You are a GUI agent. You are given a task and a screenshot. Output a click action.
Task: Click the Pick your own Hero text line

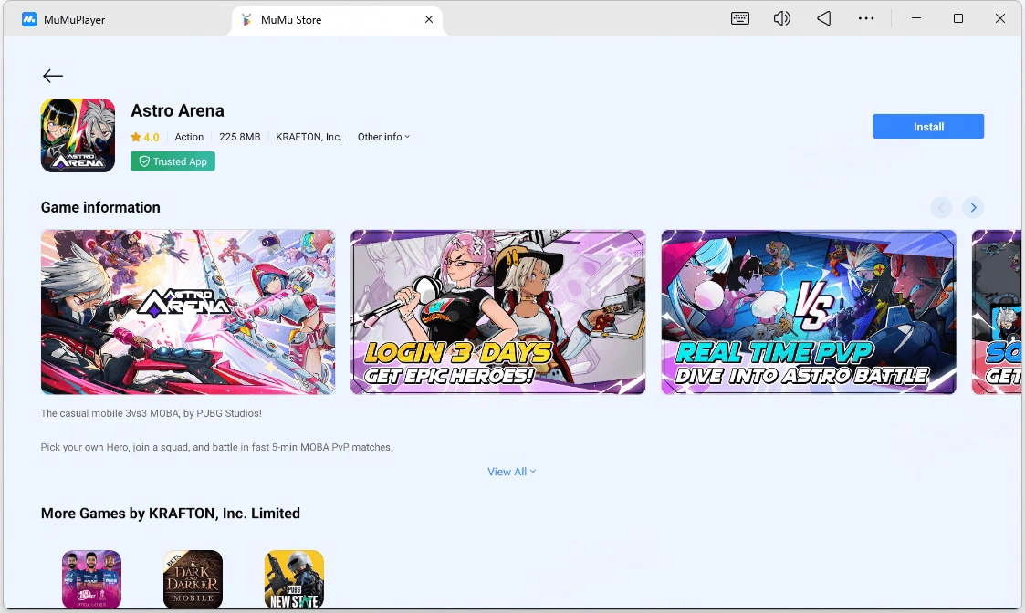(x=216, y=447)
